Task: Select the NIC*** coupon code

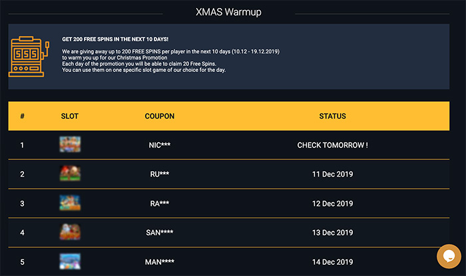Action: (160, 145)
